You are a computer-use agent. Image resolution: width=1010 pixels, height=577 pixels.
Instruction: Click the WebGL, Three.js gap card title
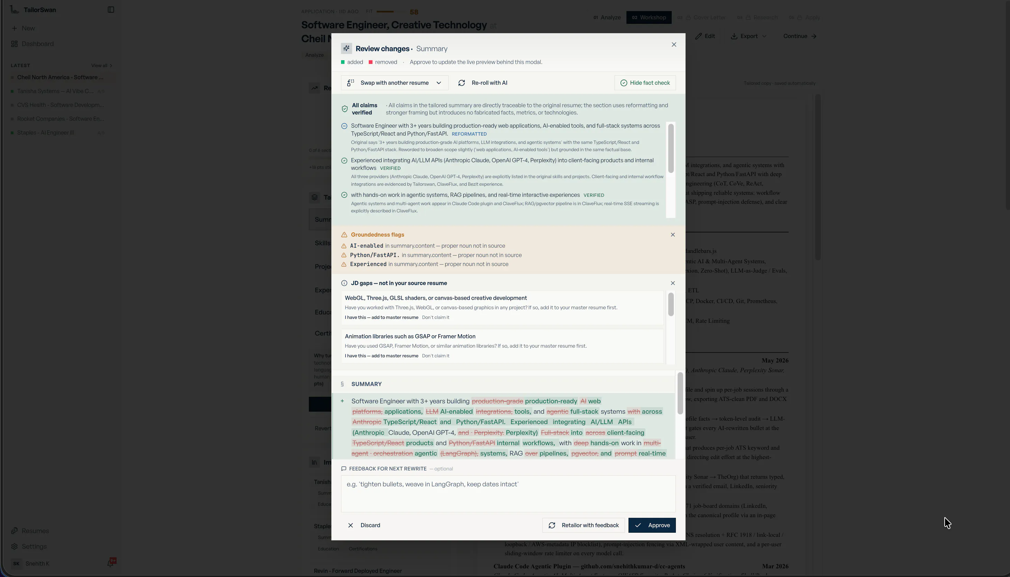[436, 298]
